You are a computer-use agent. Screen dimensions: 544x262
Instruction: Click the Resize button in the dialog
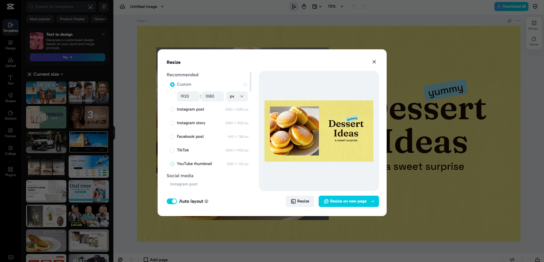[x=300, y=201]
